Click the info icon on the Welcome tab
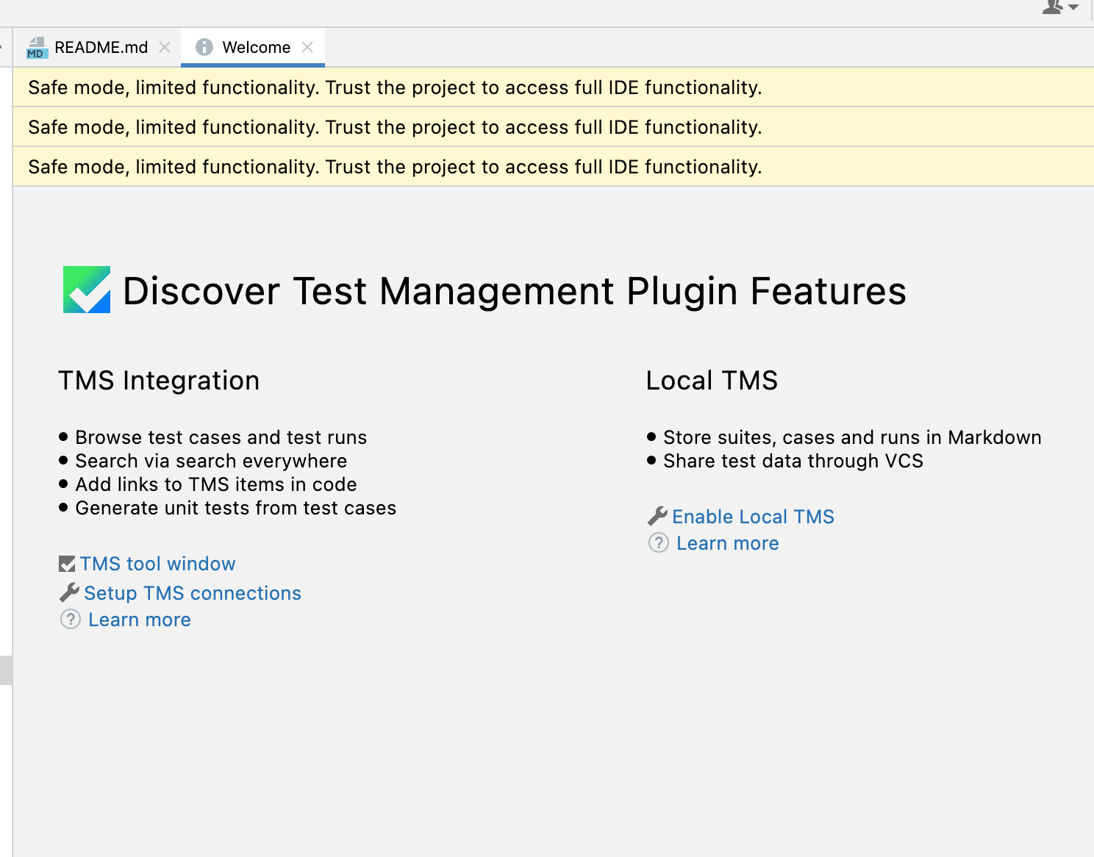This screenshot has width=1094, height=857. tap(204, 47)
